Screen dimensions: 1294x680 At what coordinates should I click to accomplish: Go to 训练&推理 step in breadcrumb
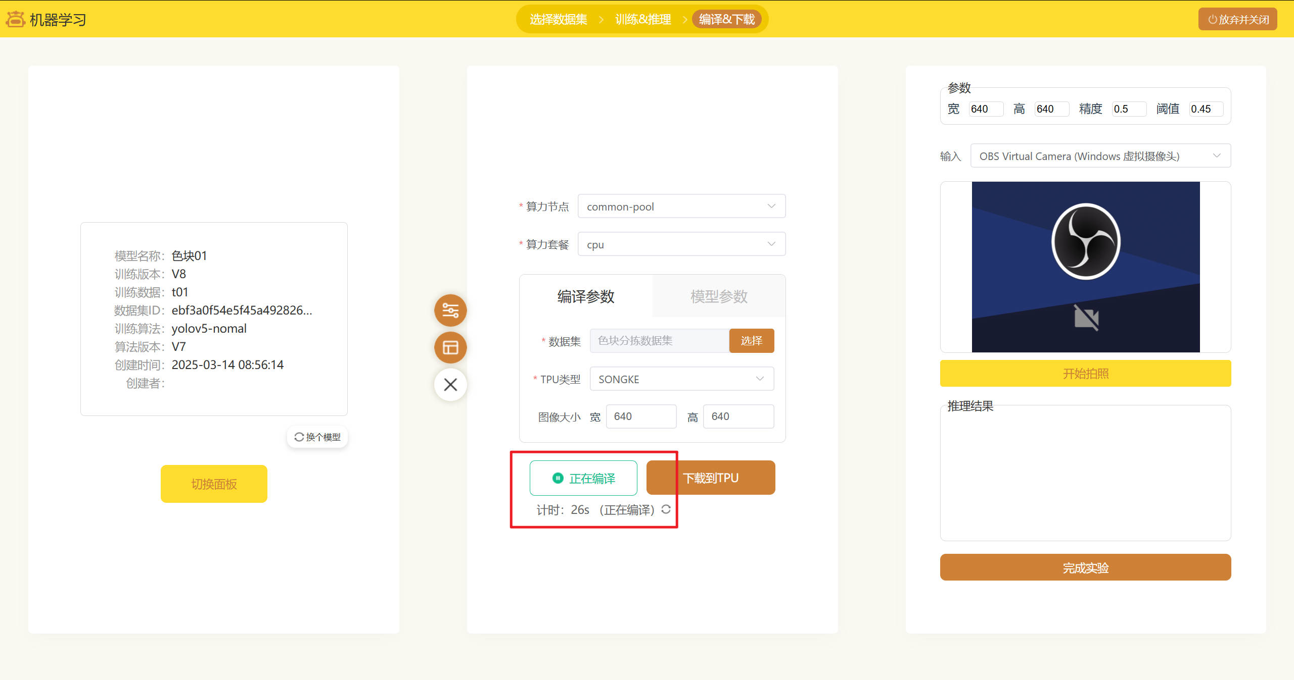tap(642, 19)
